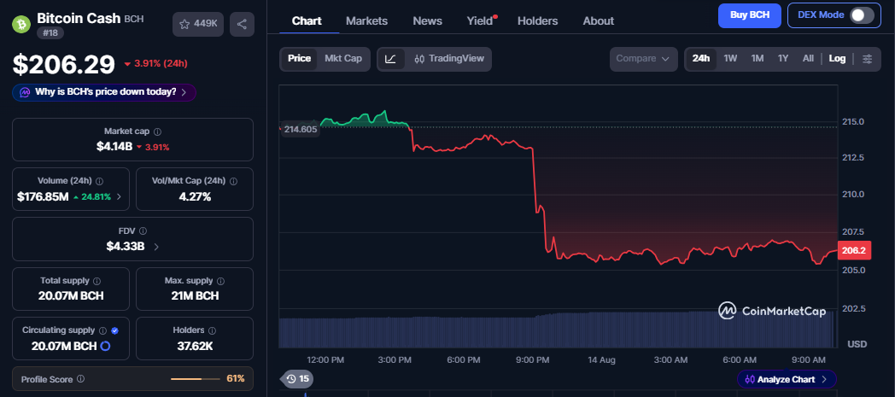The image size is (895, 397).
Task: Open the Holders tab
Action: pyautogui.click(x=538, y=21)
